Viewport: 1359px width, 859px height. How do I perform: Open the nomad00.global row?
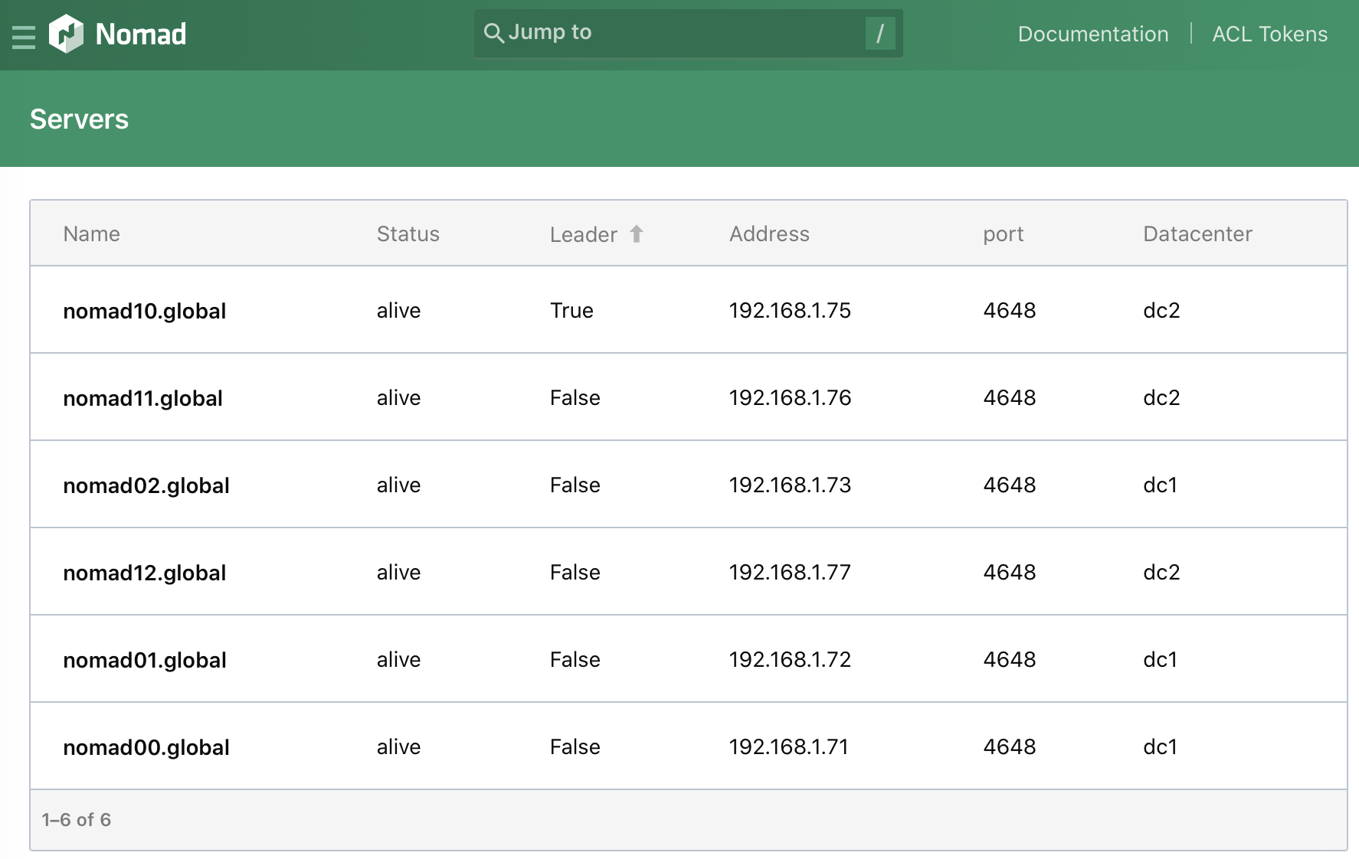(x=146, y=747)
